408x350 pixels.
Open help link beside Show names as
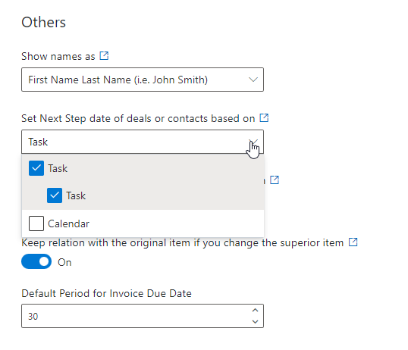point(104,56)
